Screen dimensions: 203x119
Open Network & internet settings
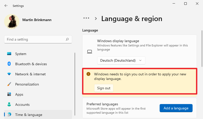[x=38, y=74]
